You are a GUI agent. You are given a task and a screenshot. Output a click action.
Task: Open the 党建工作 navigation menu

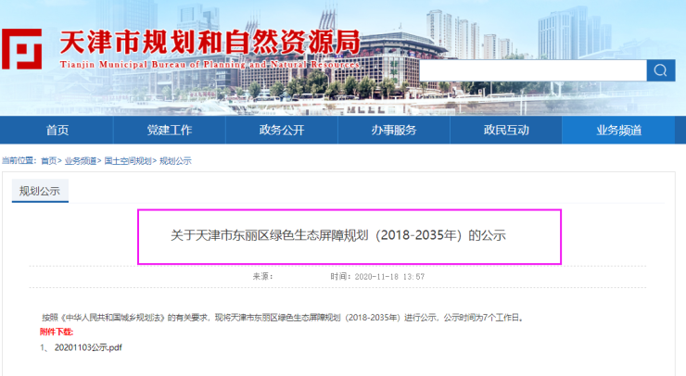pos(170,131)
